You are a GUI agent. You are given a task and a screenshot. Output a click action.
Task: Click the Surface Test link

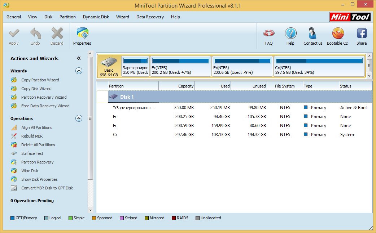[32, 153]
